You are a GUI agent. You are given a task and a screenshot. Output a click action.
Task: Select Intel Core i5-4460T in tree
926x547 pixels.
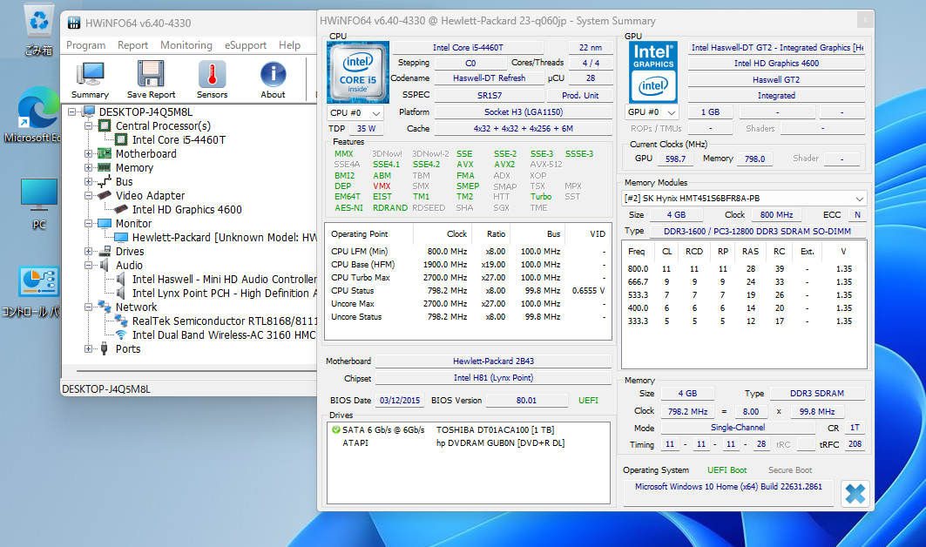click(179, 140)
